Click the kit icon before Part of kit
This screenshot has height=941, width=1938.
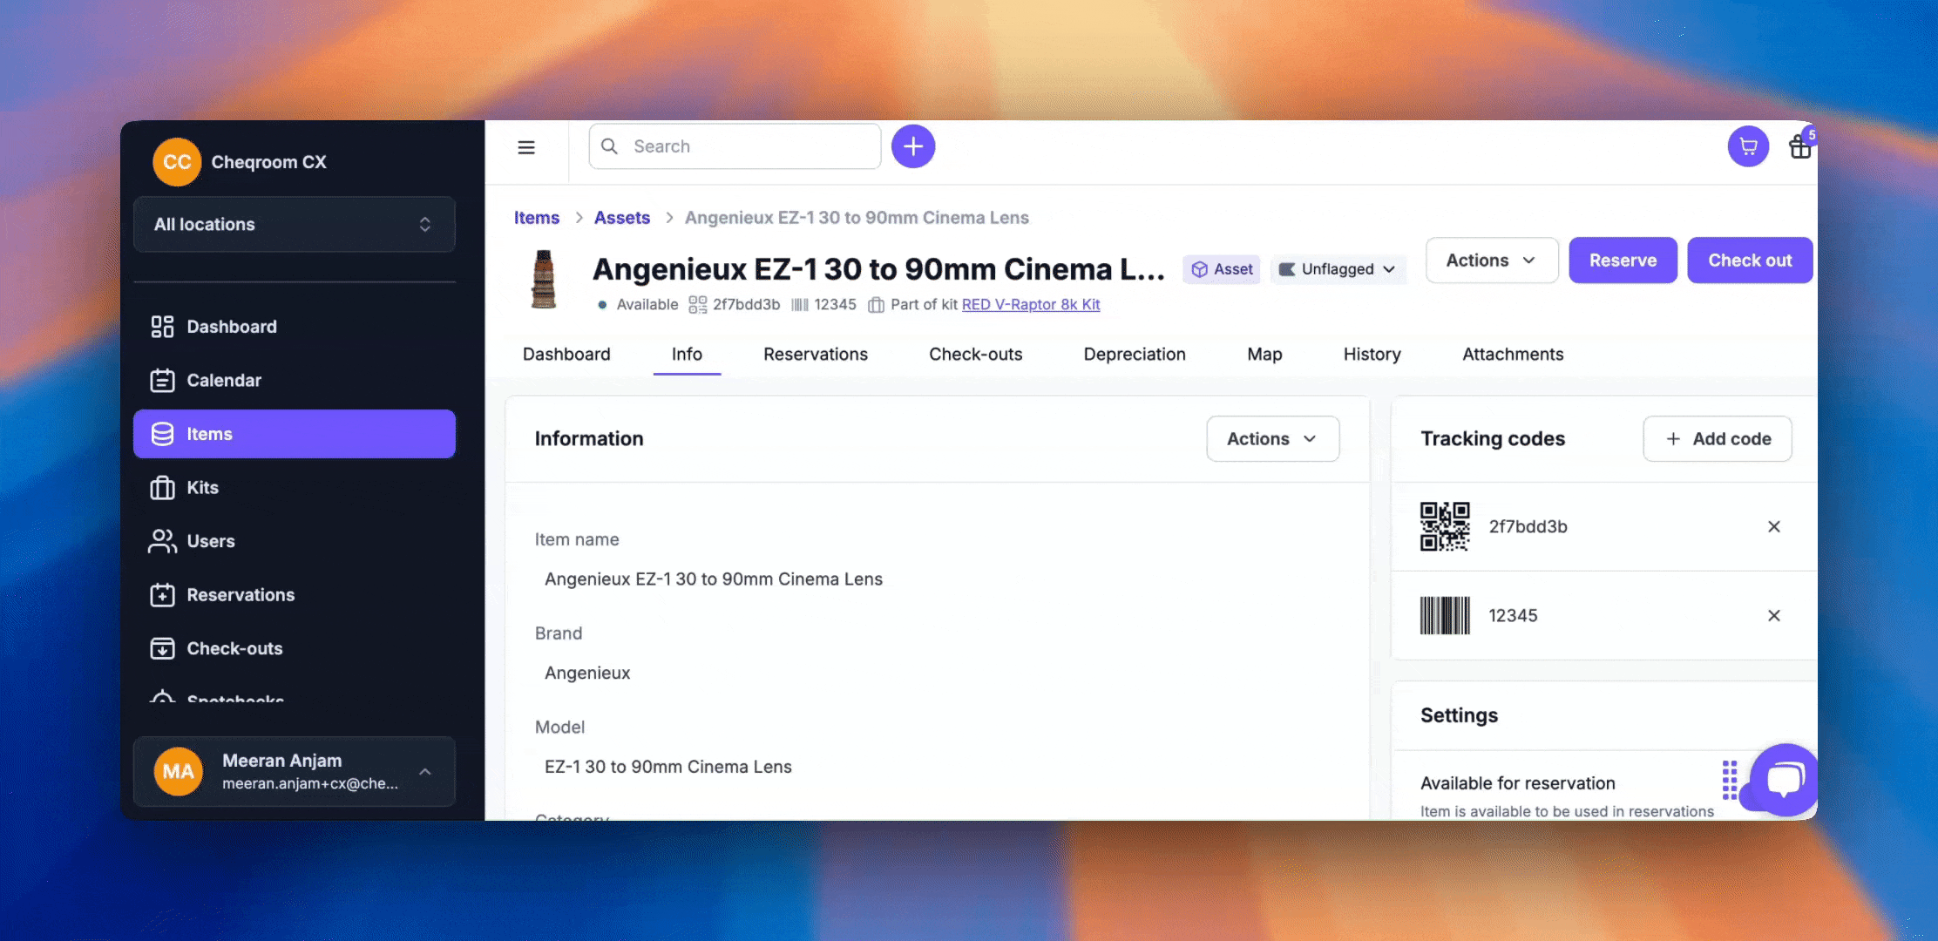click(876, 305)
